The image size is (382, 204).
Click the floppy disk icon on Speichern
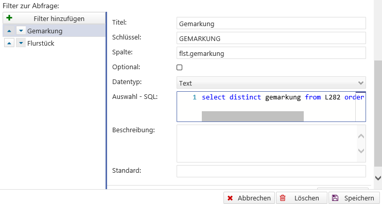pos(335,198)
